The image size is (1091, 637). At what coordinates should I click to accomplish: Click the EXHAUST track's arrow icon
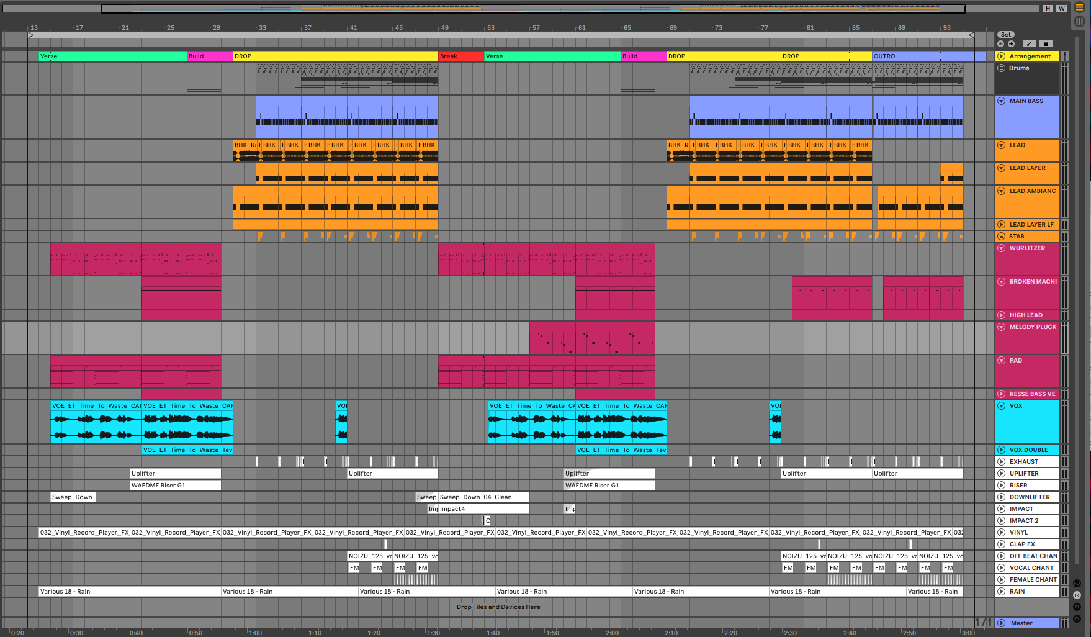click(1001, 462)
